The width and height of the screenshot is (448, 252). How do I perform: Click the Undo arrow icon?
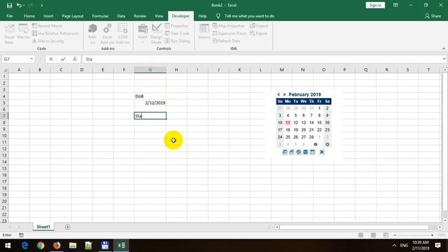(19, 6)
